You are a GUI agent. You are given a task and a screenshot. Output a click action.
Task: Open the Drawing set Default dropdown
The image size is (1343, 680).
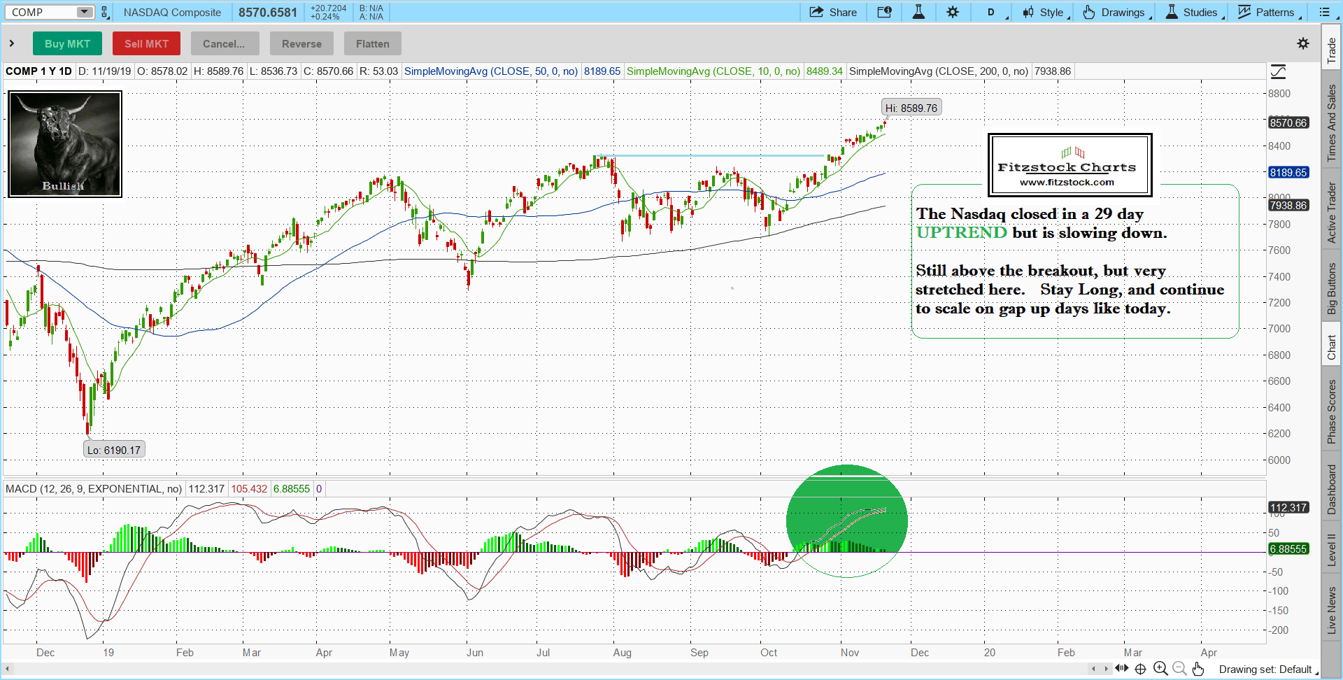tap(1266, 670)
